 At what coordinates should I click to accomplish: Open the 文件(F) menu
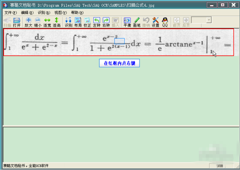11,13
